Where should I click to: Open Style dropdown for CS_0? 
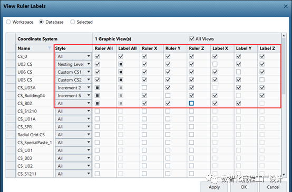[x=73, y=56]
